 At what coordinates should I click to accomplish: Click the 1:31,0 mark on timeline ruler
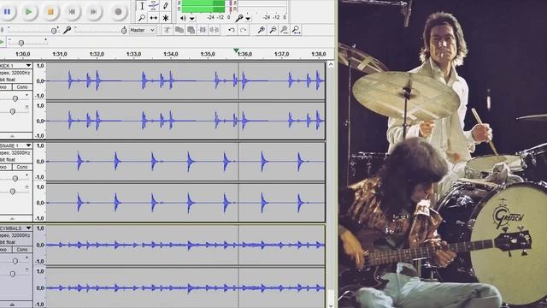[60, 54]
